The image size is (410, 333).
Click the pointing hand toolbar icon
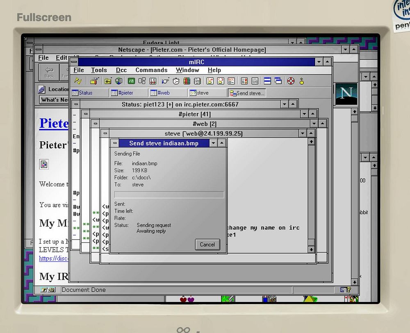[165, 81]
